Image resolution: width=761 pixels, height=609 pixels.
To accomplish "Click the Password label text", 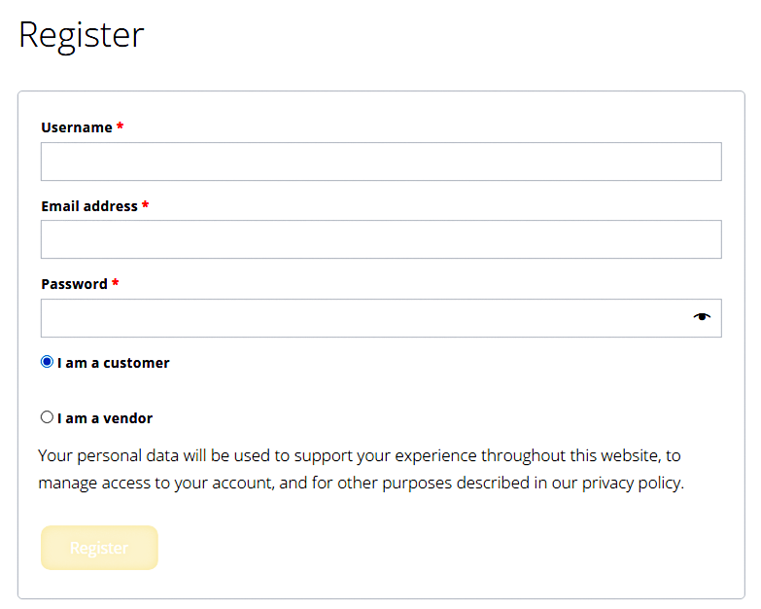I will pos(74,284).
